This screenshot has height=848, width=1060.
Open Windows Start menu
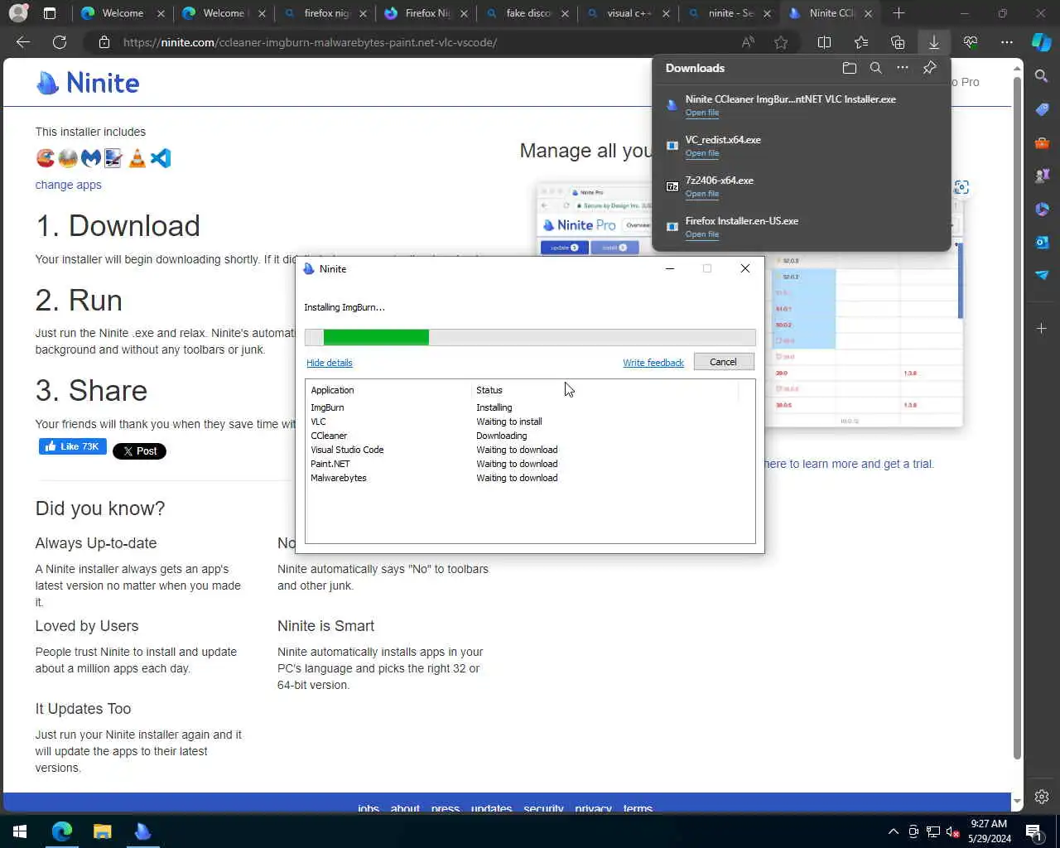coord(20,831)
